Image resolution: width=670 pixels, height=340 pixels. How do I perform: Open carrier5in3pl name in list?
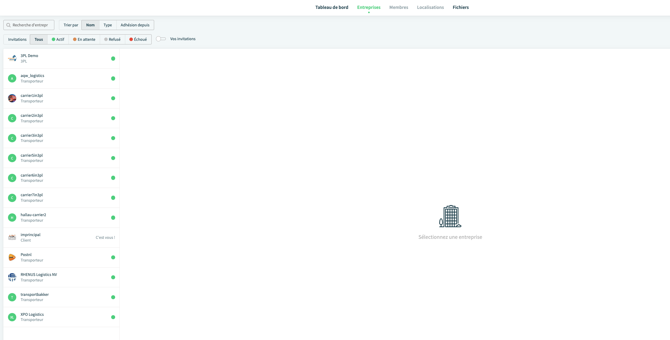(x=32, y=155)
